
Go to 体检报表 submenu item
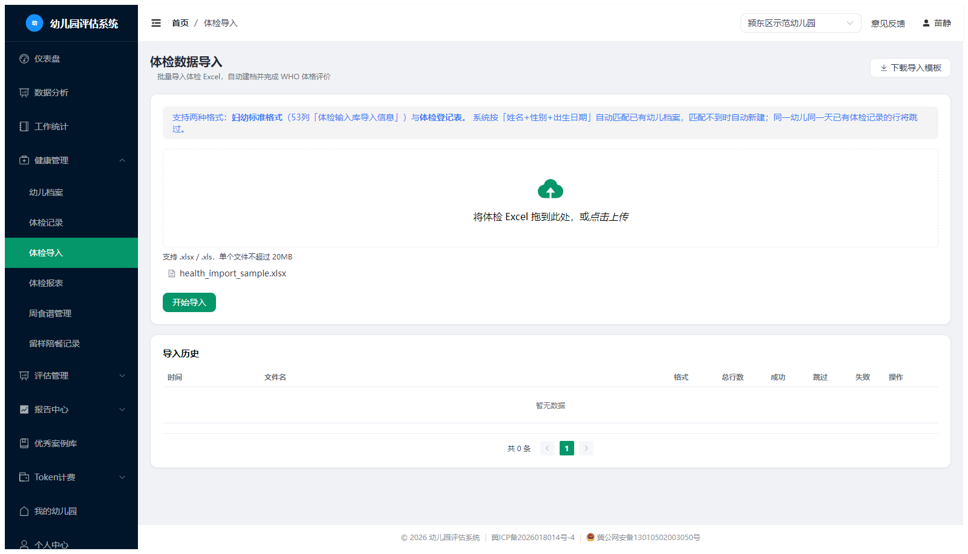71,283
